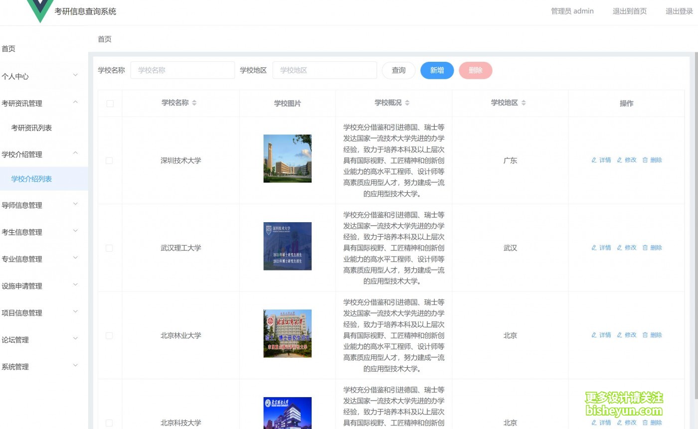Image resolution: width=698 pixels, height=429 pixels.
Task: Open details for 武汉理工大学
Action: click(x=601, y=248)
